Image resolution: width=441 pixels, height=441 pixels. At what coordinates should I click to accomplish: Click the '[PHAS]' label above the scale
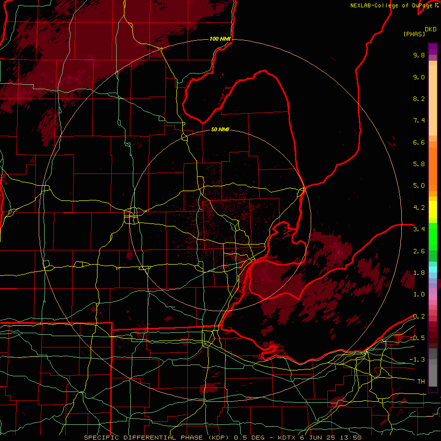click(x=414, y=34)
